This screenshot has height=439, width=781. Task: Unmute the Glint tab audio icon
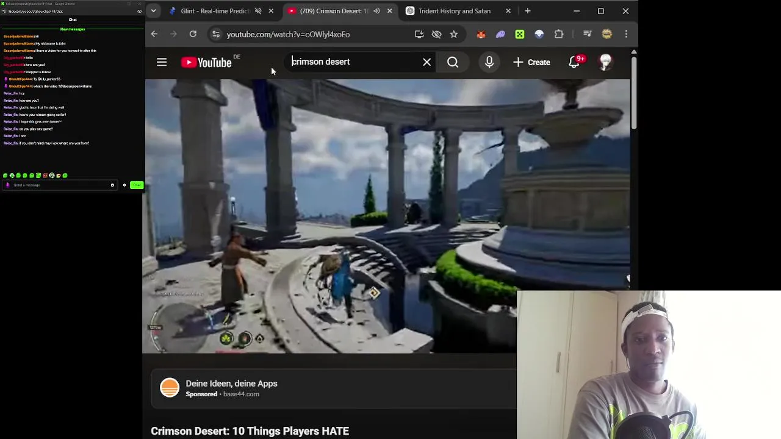(x=258, y=11)
